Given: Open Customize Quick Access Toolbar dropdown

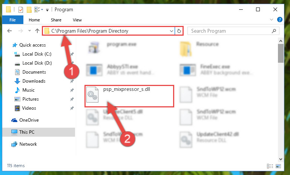Looking at the screenshot, I should (48, 10).
